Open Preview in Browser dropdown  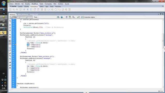(x=62, y=17)
